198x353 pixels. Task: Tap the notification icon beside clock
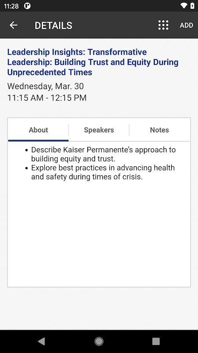[27, 6]
